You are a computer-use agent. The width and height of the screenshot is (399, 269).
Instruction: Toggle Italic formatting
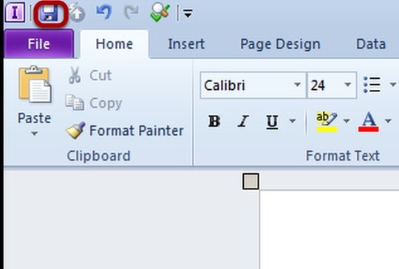(243, 121)
